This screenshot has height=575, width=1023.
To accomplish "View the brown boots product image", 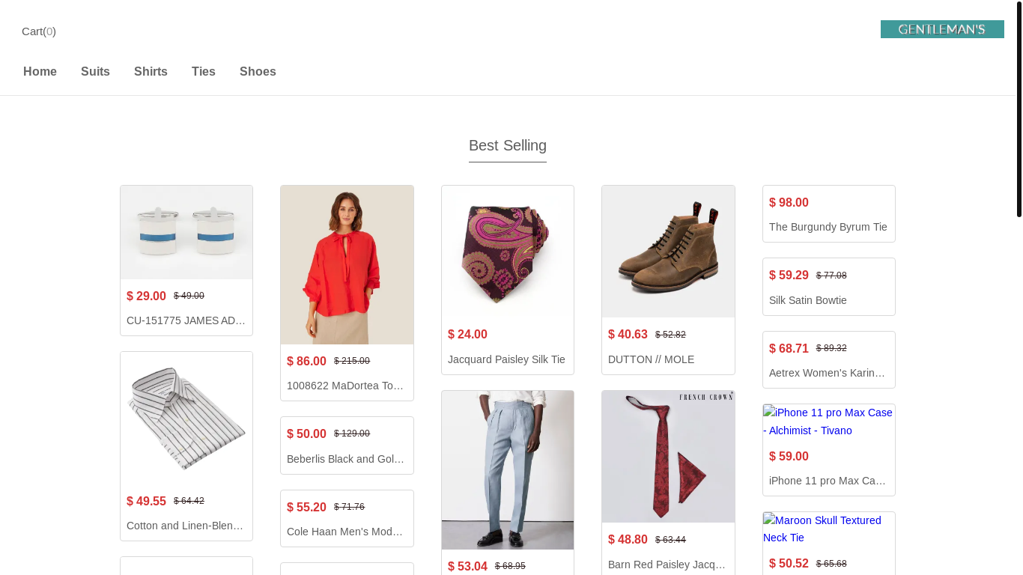I will click(x=668, y=252).
